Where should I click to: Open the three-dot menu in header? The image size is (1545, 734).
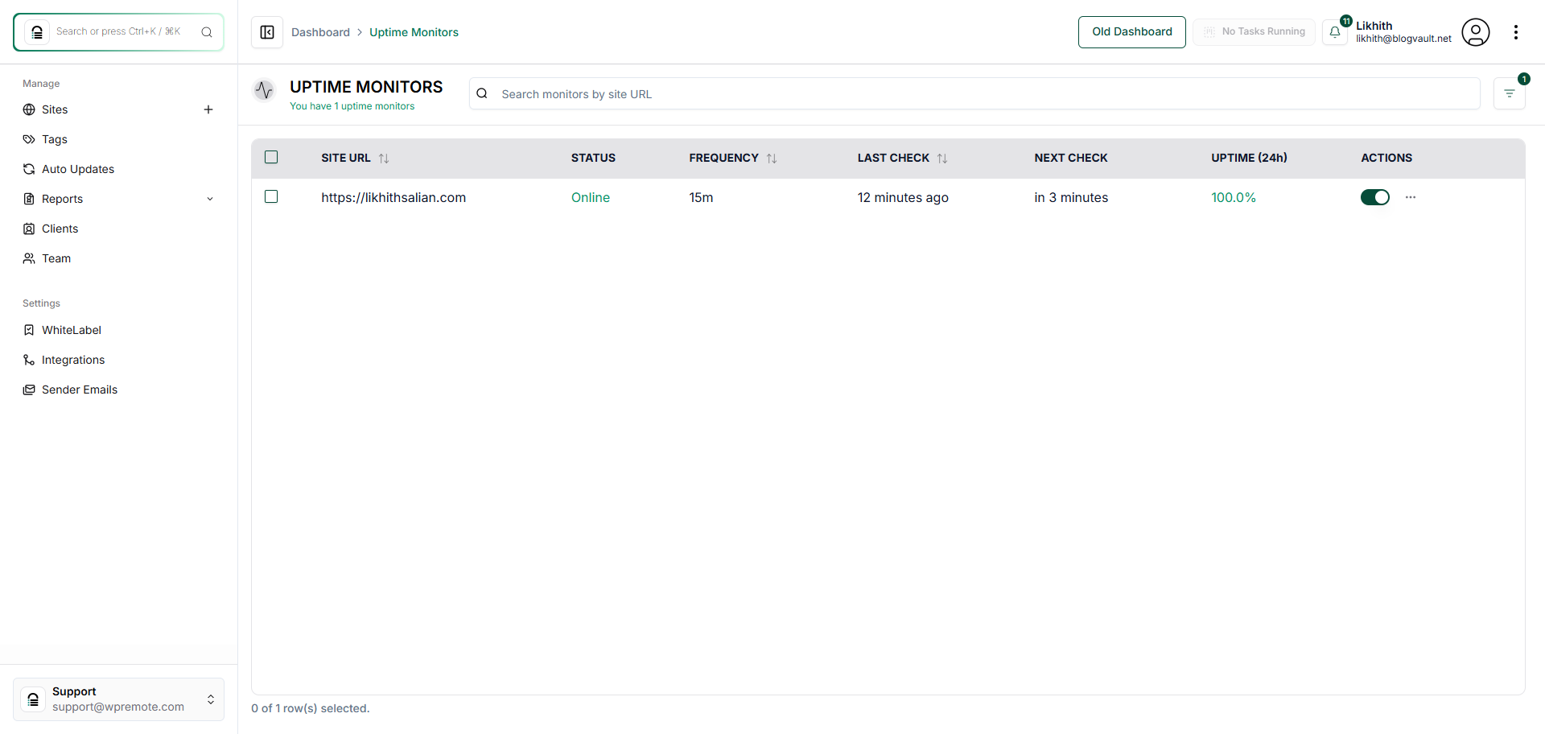click(1516, 32)
